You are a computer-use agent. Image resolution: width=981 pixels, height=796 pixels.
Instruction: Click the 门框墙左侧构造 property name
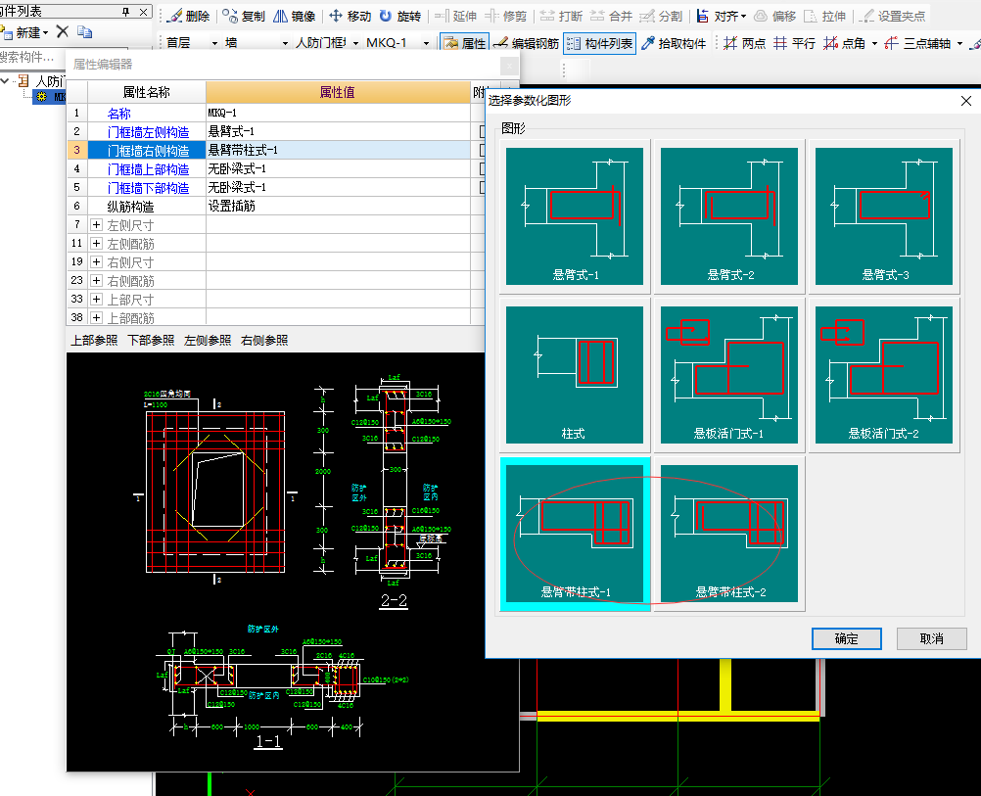click(x=148, y=132)
